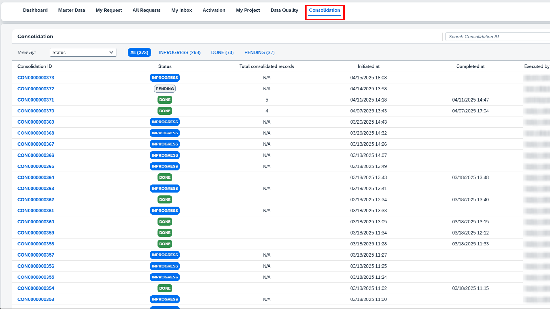
Task: Click the Initiated at column header
Action: 368,66
